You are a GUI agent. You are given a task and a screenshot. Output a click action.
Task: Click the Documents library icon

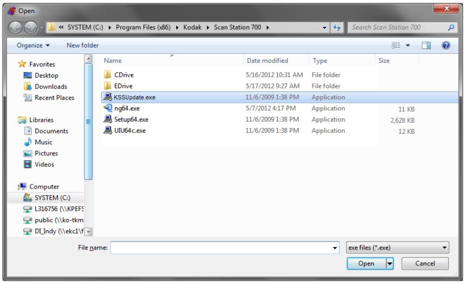pos(27,131)
